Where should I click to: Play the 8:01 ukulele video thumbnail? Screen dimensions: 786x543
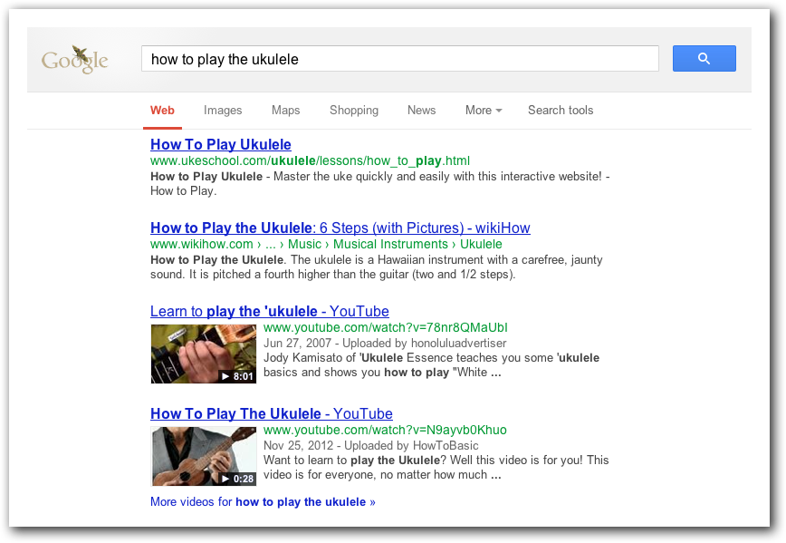(x=204, y=354)
